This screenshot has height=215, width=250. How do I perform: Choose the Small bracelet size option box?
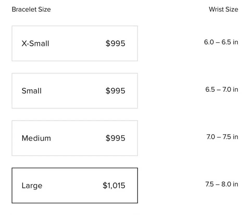coord(74,91)
